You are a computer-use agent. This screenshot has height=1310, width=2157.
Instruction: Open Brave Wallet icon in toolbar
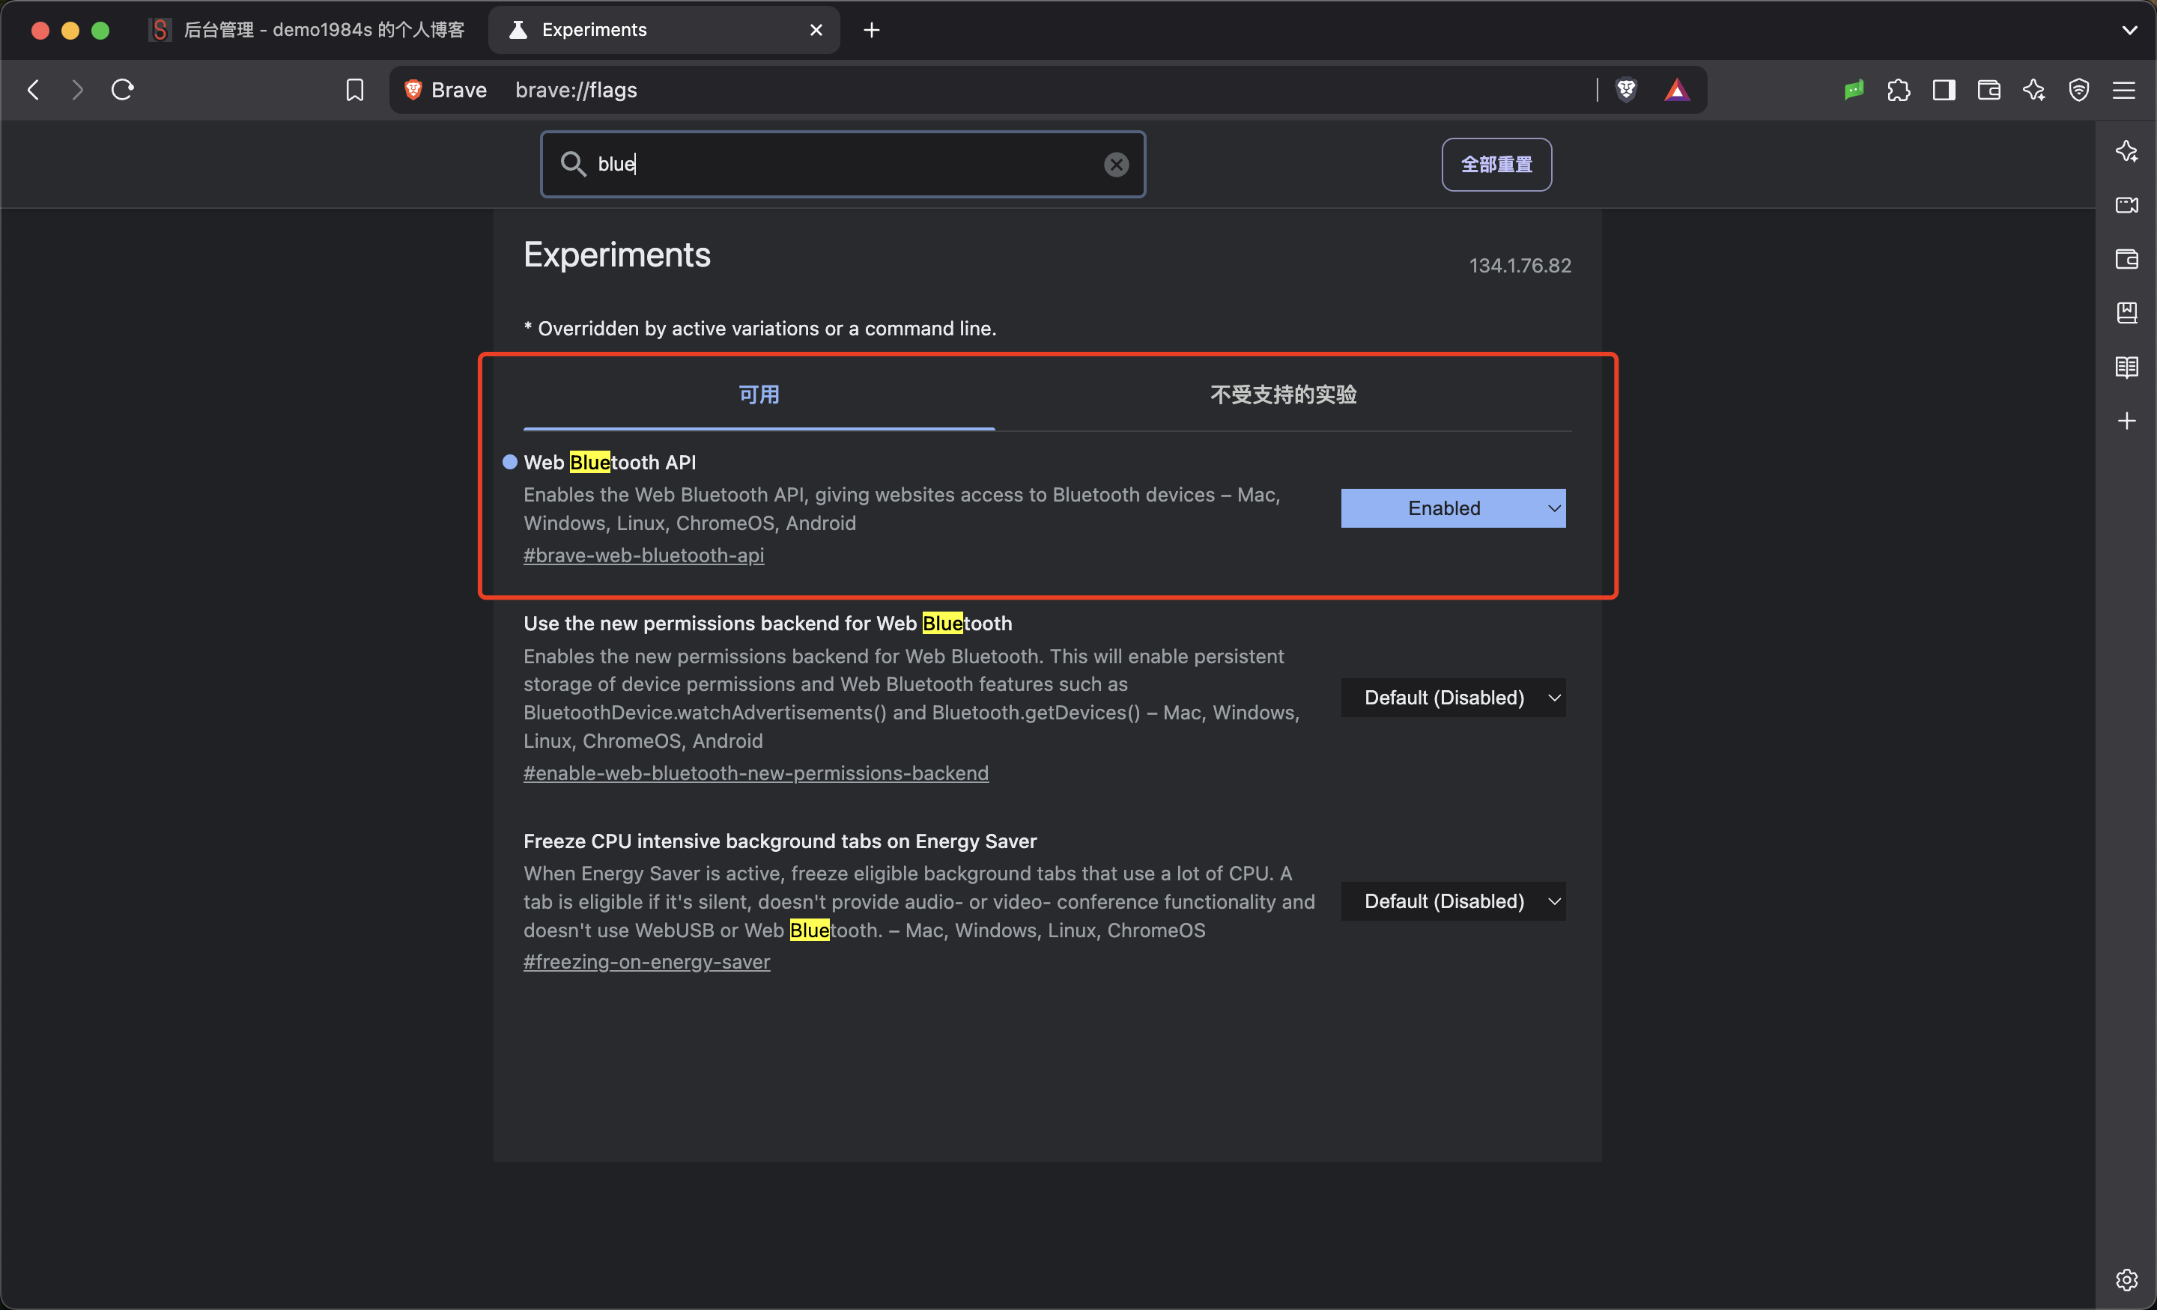click(x=1988, y=90)
